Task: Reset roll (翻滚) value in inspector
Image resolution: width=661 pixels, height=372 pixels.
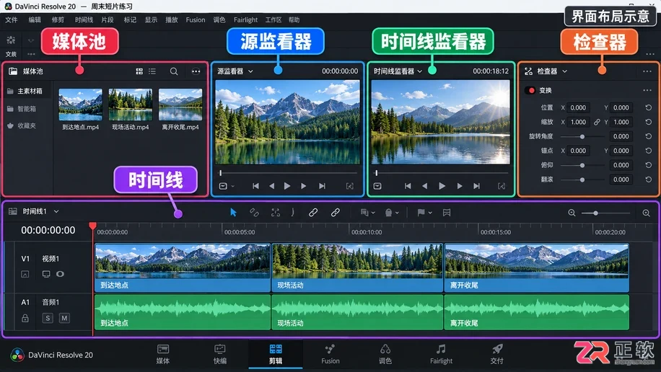Action: [648, 180]
